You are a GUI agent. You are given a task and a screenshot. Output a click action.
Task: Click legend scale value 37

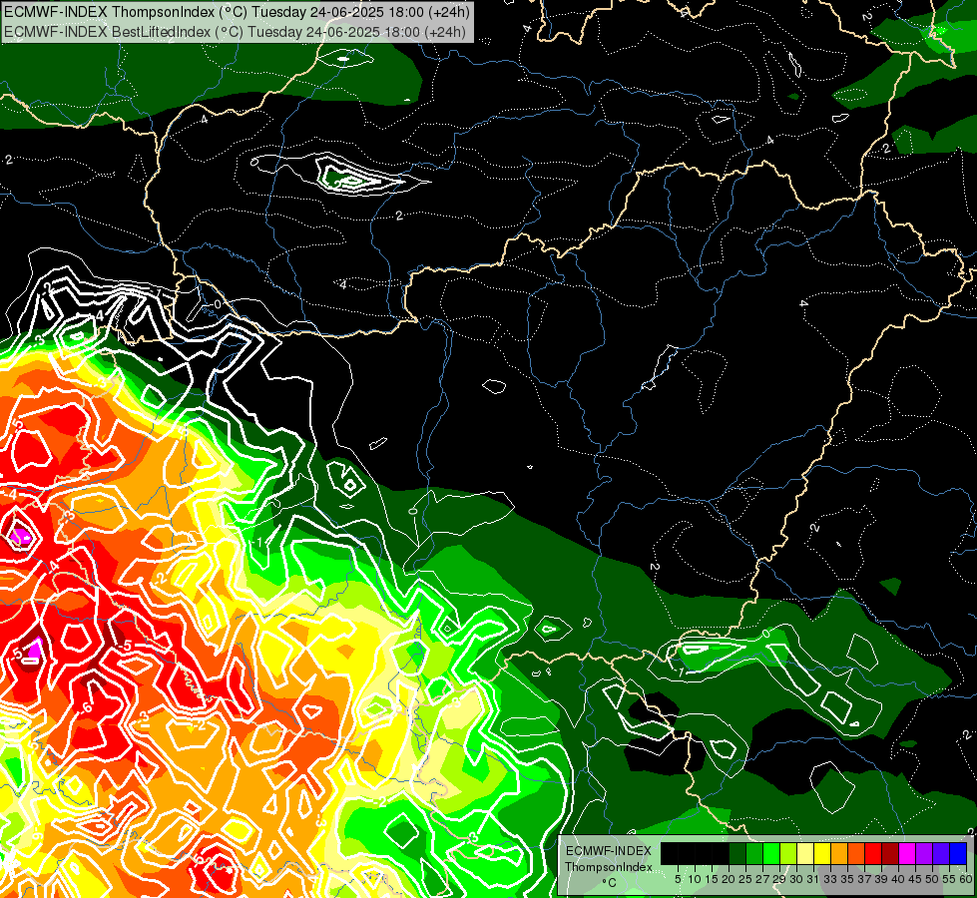[x=864, y=879]
